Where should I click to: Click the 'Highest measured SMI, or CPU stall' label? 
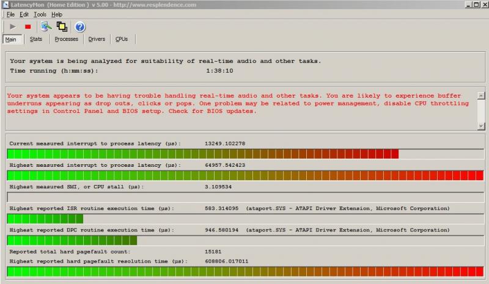pyautogui.click(x=77, y=187)
